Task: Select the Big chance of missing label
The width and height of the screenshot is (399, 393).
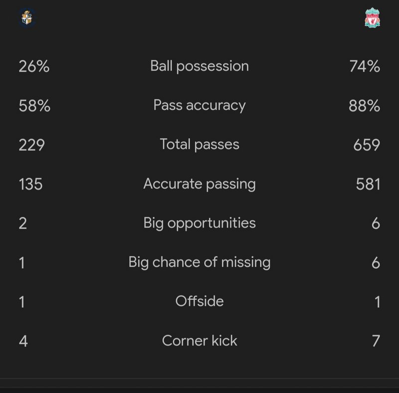Action: click(x=199, y=262)
